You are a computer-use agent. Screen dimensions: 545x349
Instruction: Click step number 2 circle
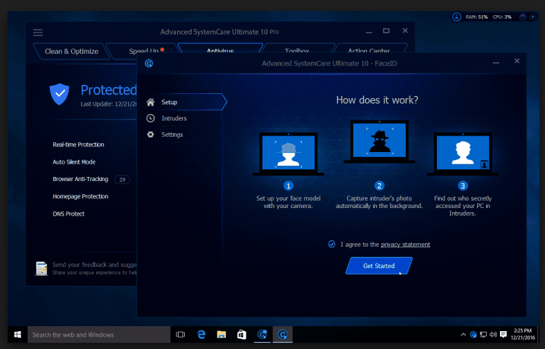click(379, 186)
